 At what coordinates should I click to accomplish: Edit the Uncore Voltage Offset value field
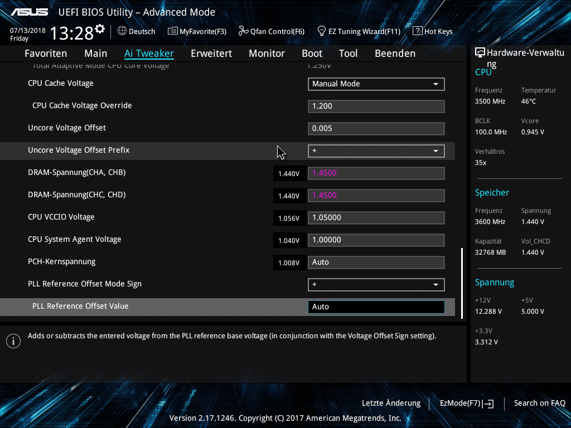[376, 129]
